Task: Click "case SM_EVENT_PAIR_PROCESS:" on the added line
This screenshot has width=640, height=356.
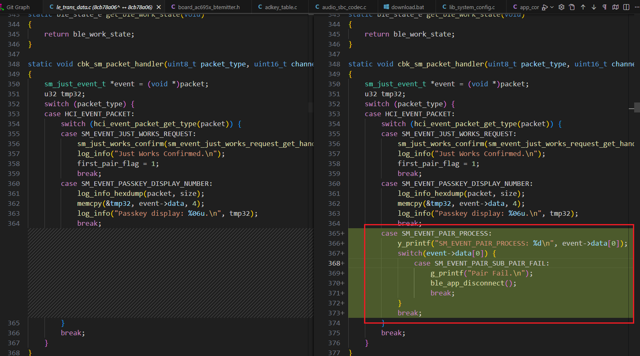Action: coord(436,233)
